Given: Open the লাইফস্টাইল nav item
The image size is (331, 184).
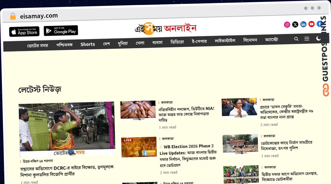Looking at the screenshot, I should coord(225,41).
